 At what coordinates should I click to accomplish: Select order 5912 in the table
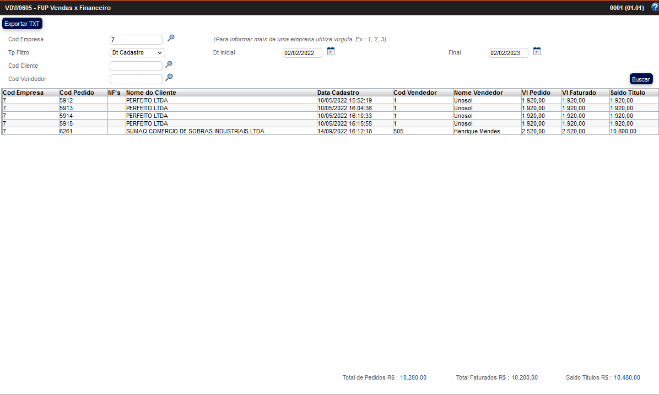point(66,100)
